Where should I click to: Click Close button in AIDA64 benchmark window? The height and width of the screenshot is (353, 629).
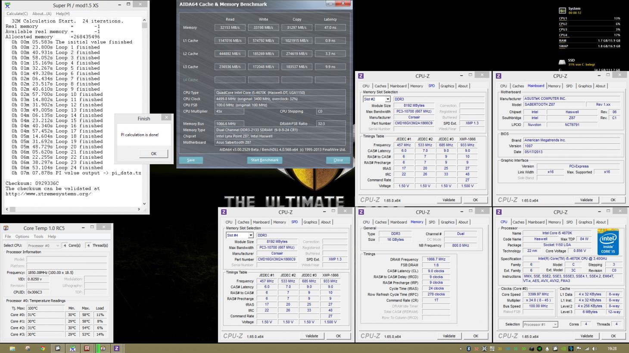[338, 160]
